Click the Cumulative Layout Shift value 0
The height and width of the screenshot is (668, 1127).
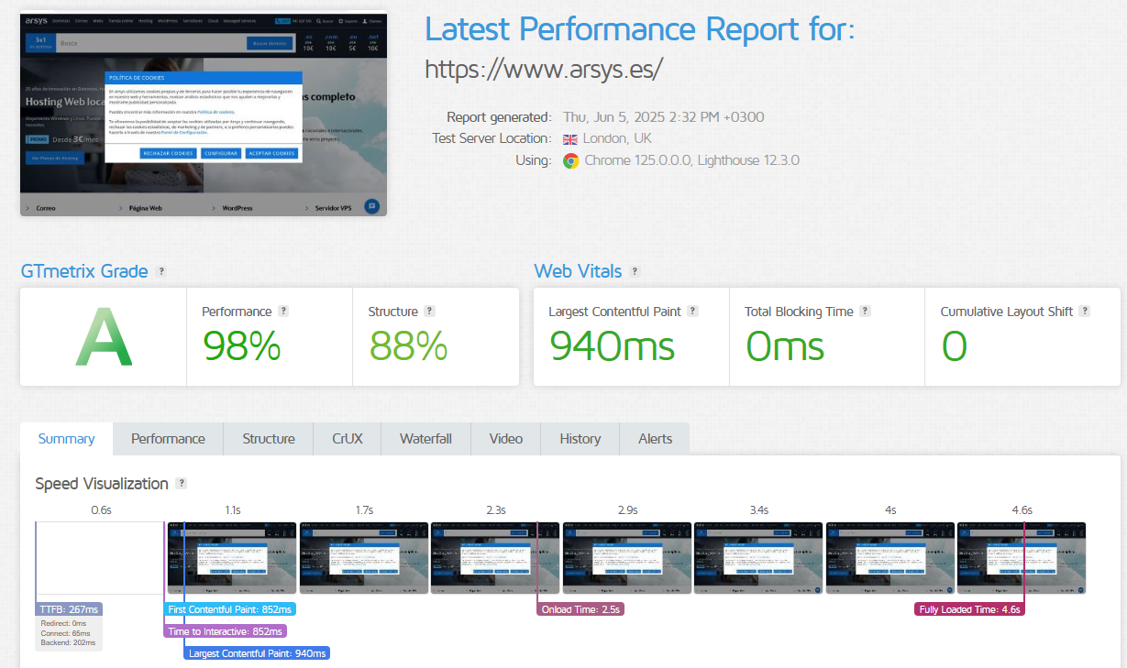tap(955, 346)
